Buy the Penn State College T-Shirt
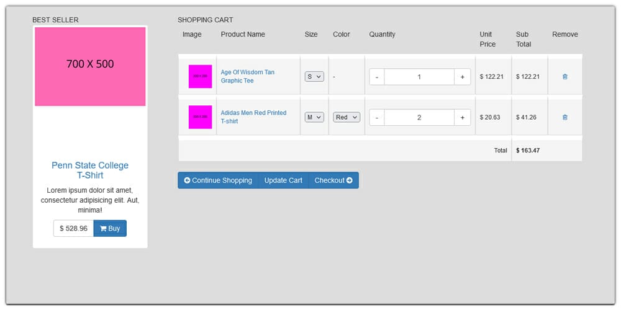621x310 pixels. [110, 229]
